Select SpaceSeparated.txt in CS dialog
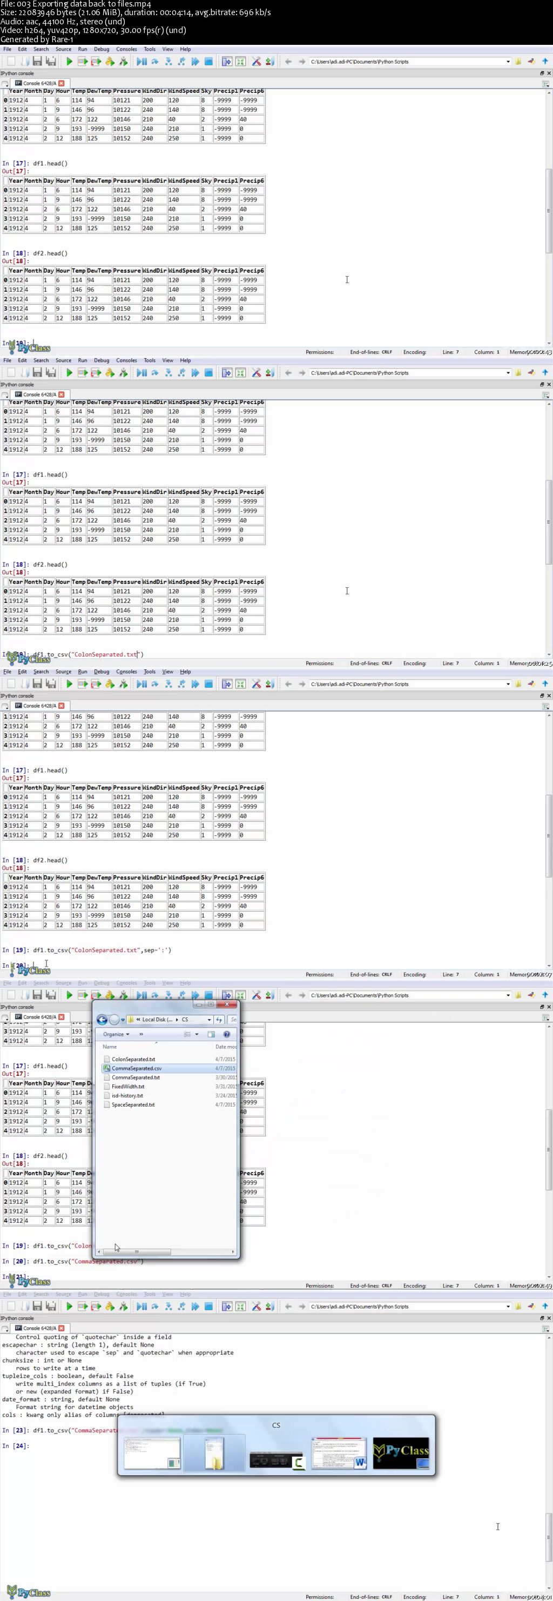 point(133,1104)
